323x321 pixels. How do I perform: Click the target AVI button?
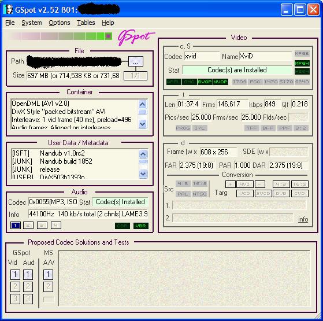245,184
